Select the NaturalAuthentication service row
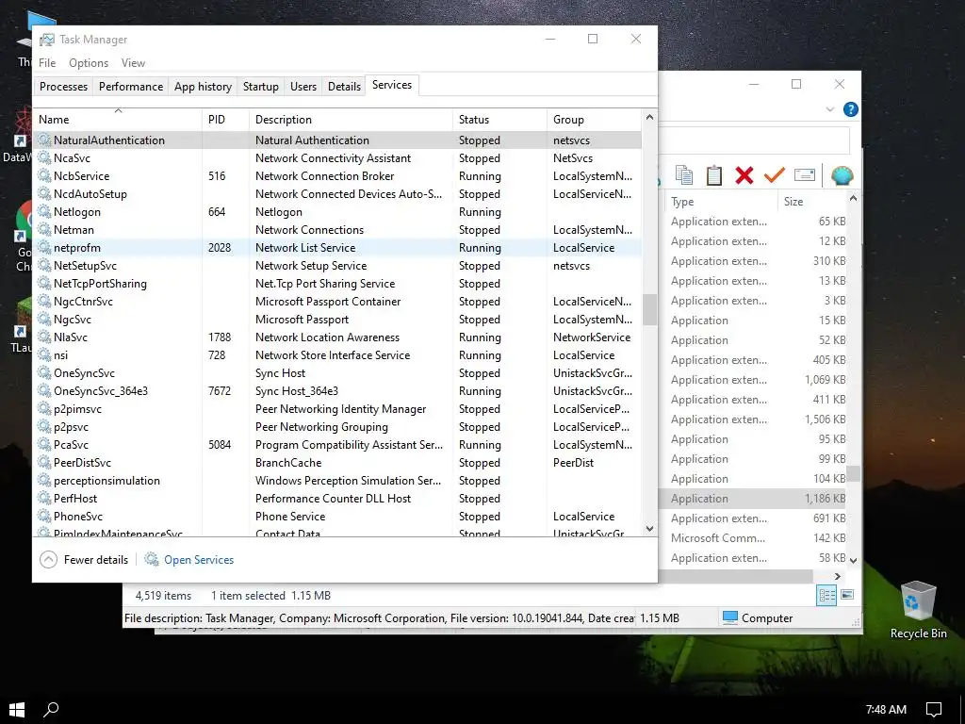The width and height of the screenshot is (965, 724). coord(337,140)
